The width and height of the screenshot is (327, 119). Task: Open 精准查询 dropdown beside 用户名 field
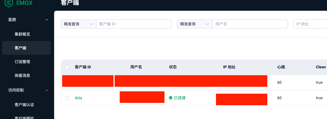[194, 24]
